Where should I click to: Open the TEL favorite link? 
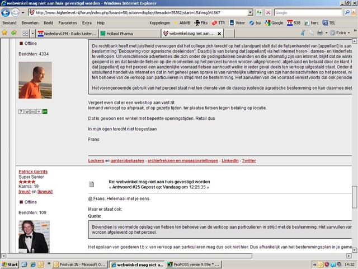329,23
